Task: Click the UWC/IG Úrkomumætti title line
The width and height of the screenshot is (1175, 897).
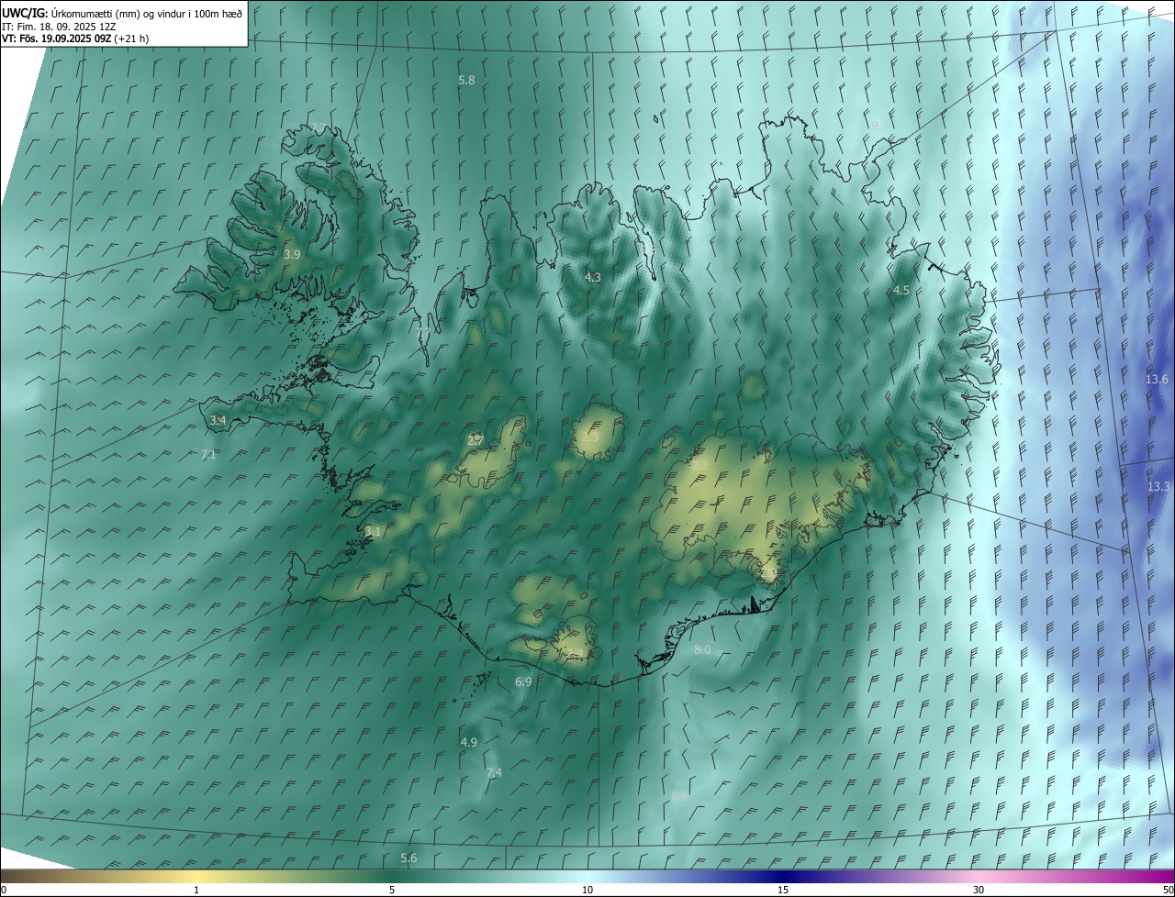Action: 122,12
